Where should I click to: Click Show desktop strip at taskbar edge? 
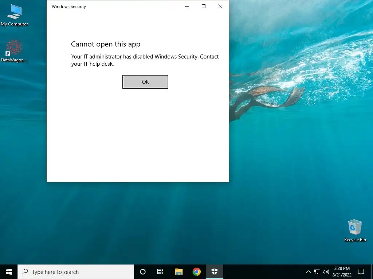pos(372,272)
